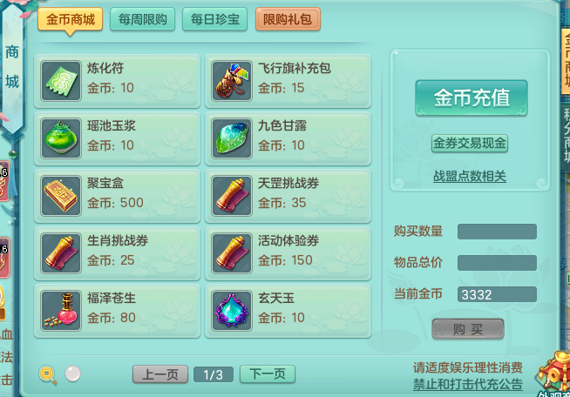Click the 购买数量 quantity field
This screenshot has width=570, height=397.
click(x=497, y=232)
